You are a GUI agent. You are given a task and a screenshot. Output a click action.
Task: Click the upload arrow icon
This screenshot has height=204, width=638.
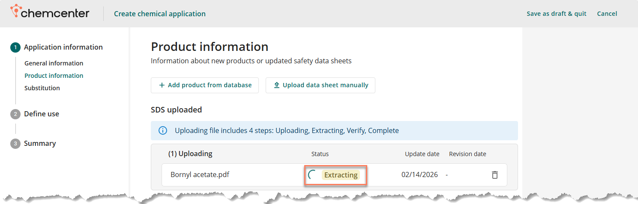[276, 85]
